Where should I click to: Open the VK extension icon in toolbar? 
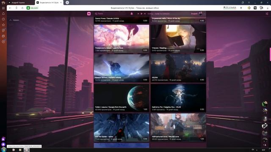point(255,8)
